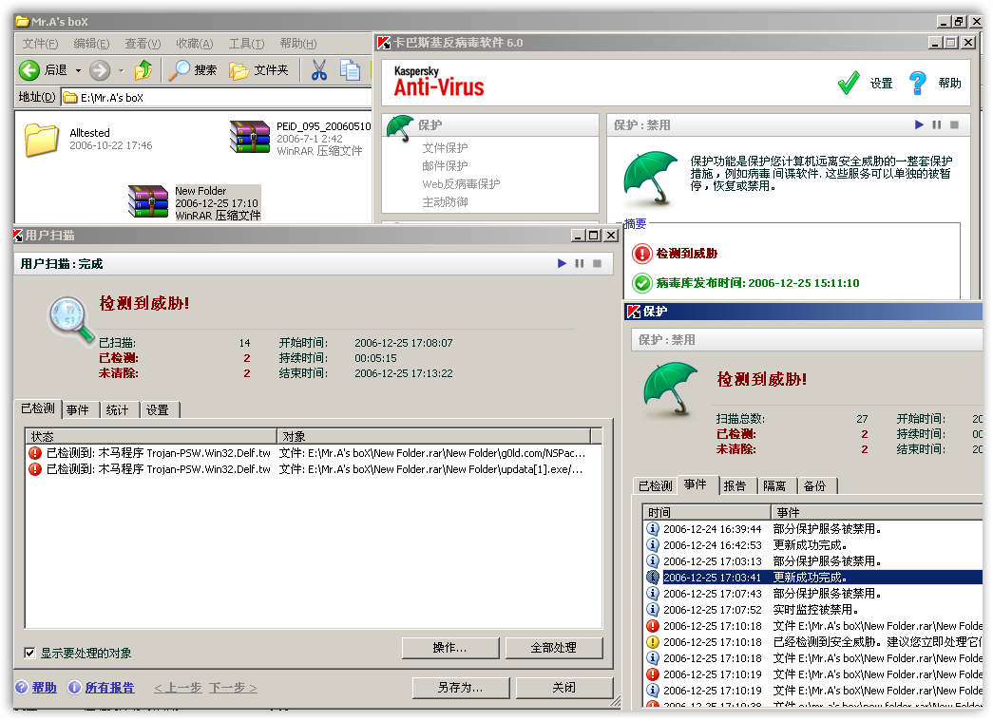Pause protection in the Kaspersky 保护:禁用 panel
993x721 pixels.
coord(937,124)
